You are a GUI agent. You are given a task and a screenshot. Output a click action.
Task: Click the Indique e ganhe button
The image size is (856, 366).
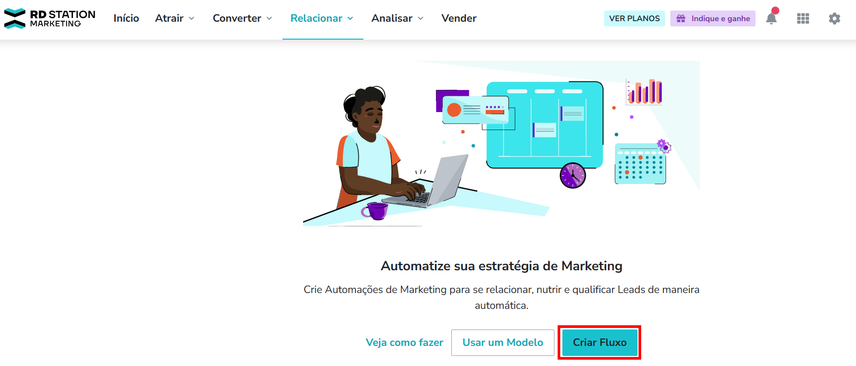click(x=713, y=19)
